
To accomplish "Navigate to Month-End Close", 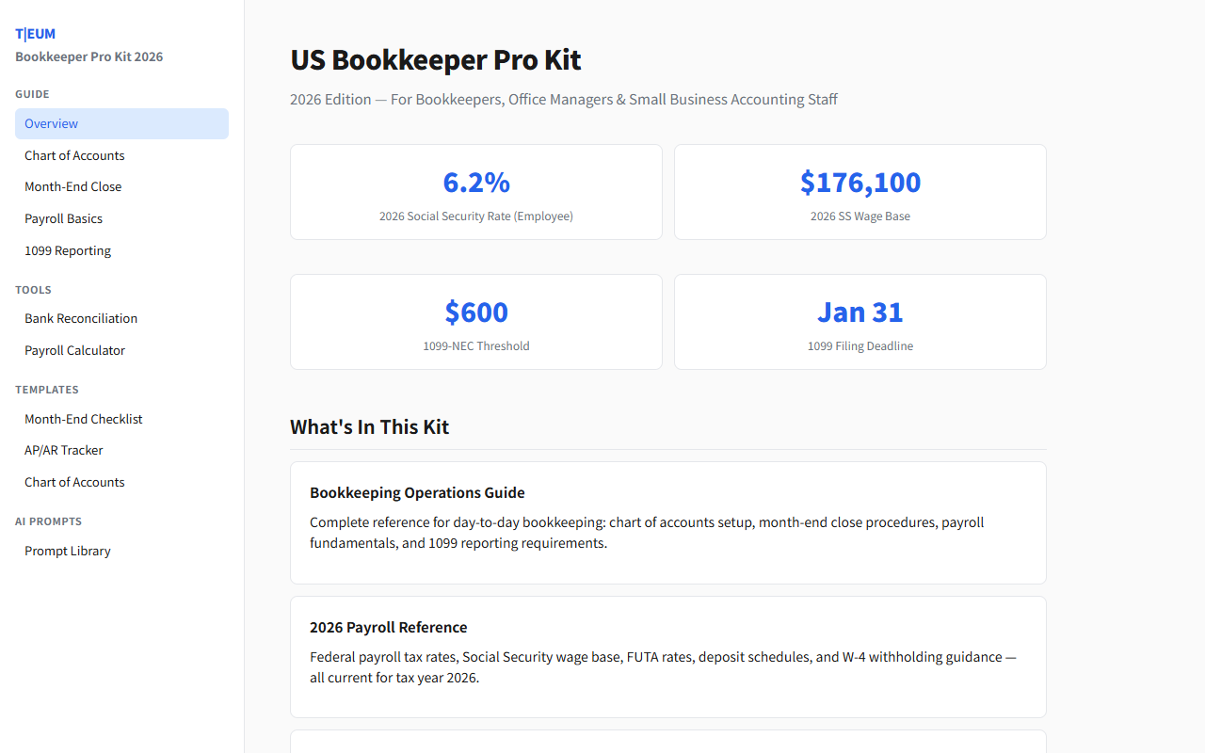I will click(x=72, y=186).
